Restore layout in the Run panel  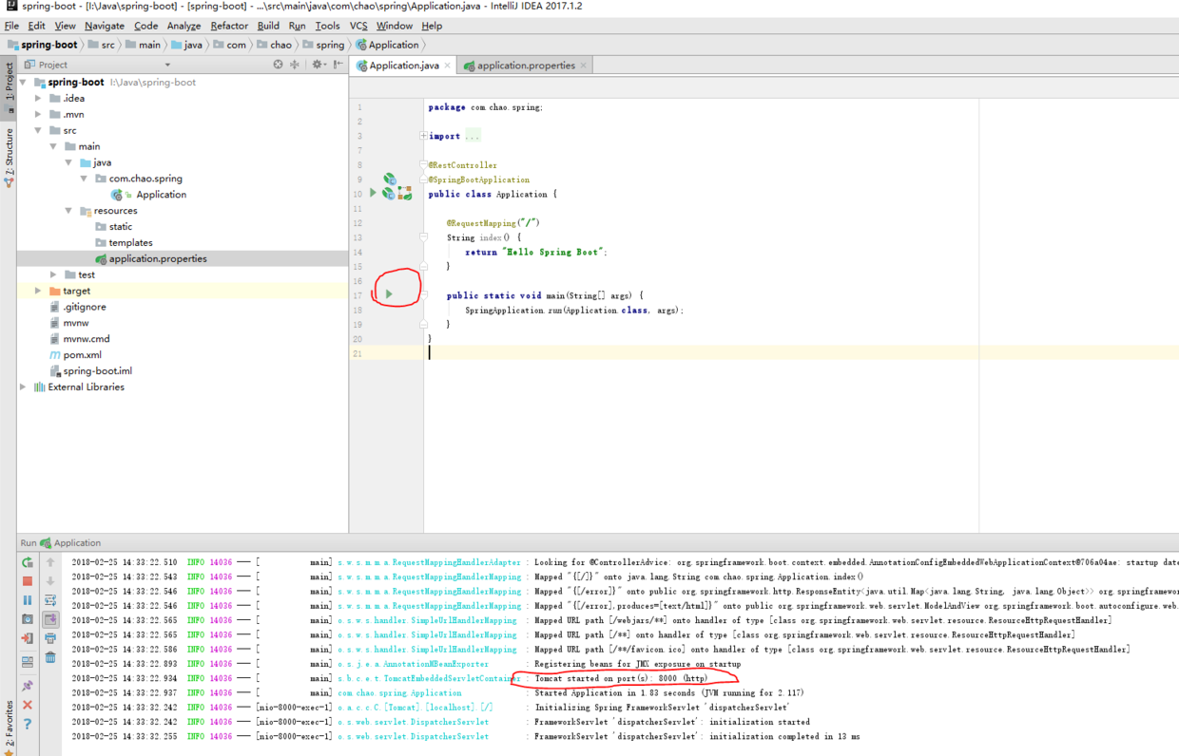click(28, 662)
